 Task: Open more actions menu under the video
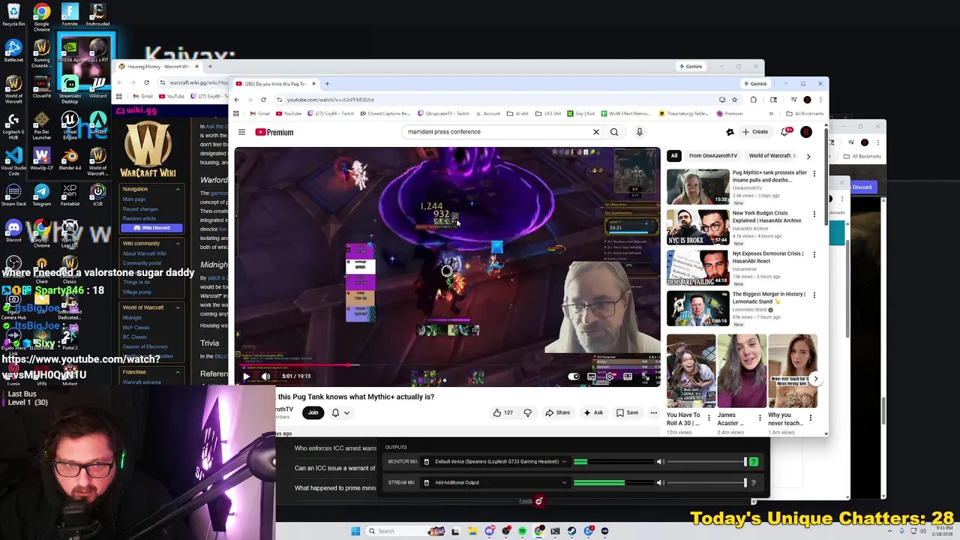click(x=654, y=412)
